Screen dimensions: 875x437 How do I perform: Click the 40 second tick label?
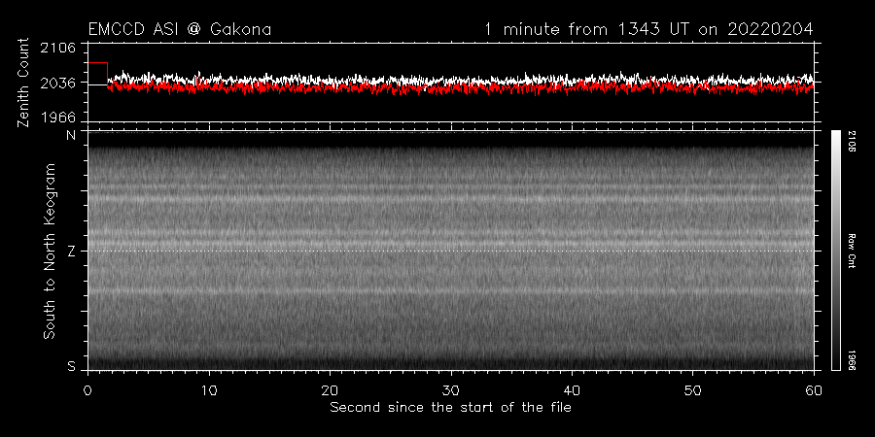tap(572, 389)
